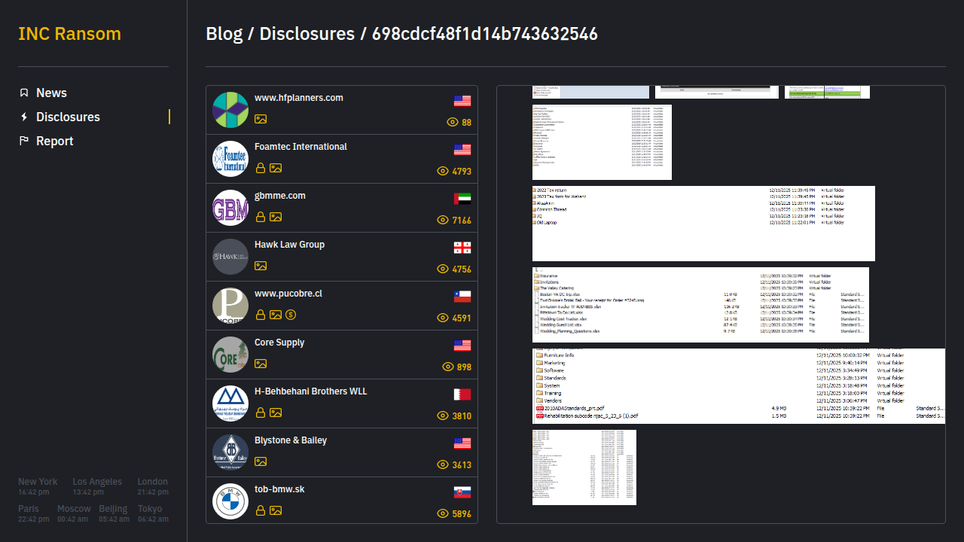The width and height of the screenshot is (964, 542).
Task: Open the Report menu item
Action: pyautogui.click(x=54, y=141)
